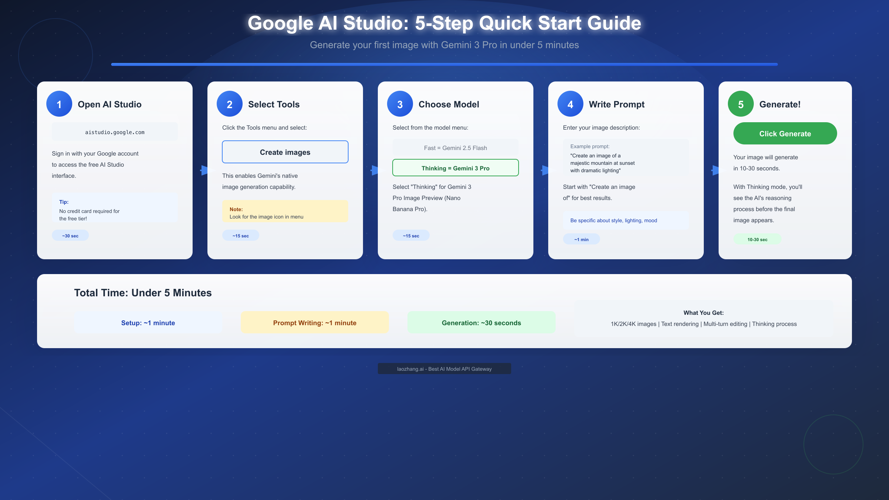Click the step 2 circle icon
889x500 pixels.
coord(229,104)
